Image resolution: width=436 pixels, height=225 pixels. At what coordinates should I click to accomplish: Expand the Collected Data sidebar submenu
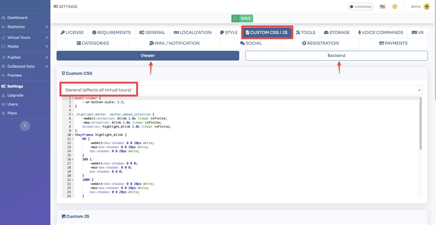[x=47, y=66]
